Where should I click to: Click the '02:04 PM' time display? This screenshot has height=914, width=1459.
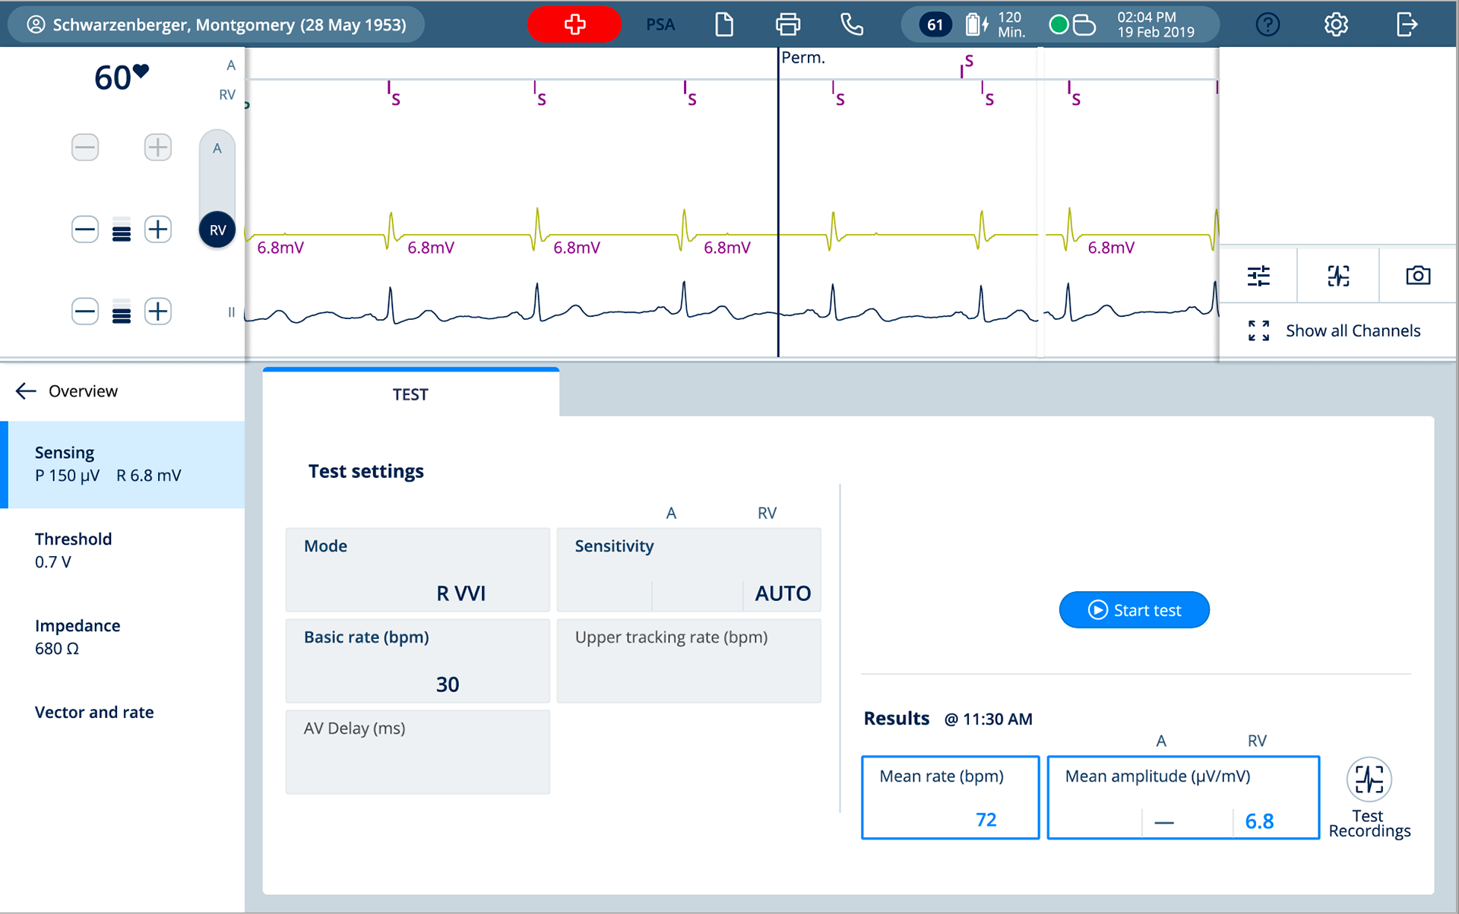[x=1147, y=17]
